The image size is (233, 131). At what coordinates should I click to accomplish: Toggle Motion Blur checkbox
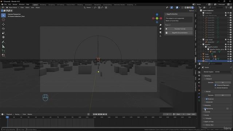click(205, 125)
